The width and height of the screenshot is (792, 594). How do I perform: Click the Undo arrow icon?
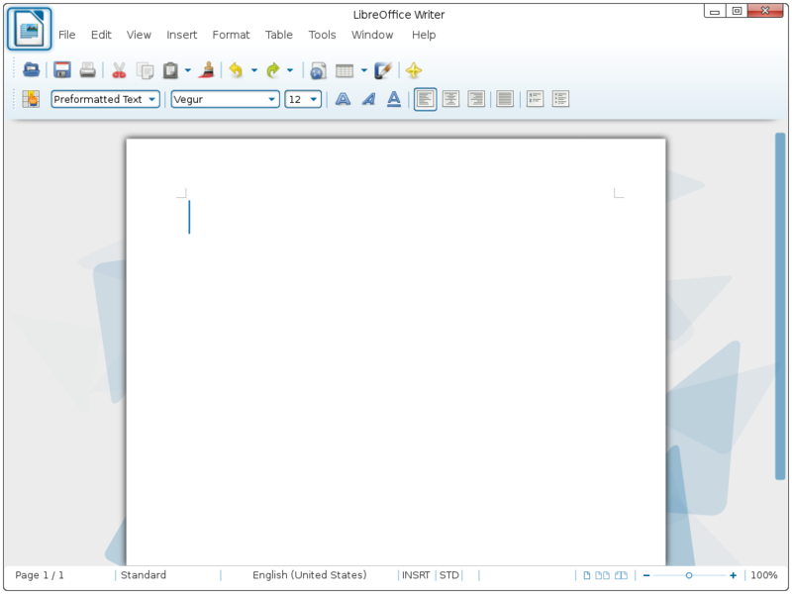(236, 70)
